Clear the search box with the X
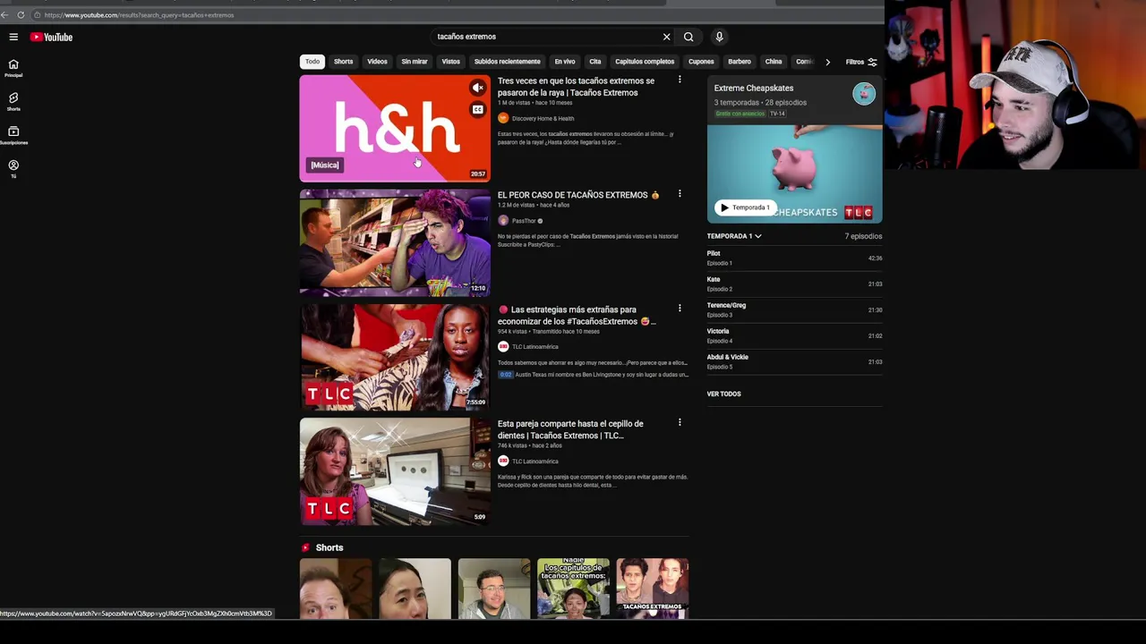 pos(666,37)
